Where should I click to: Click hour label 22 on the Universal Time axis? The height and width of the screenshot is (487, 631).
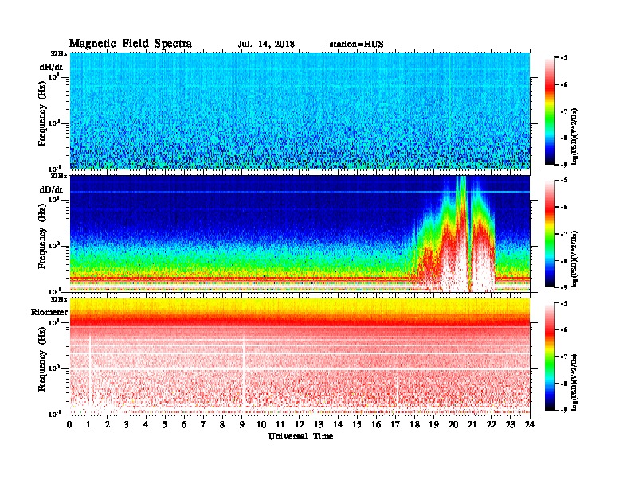492,425
